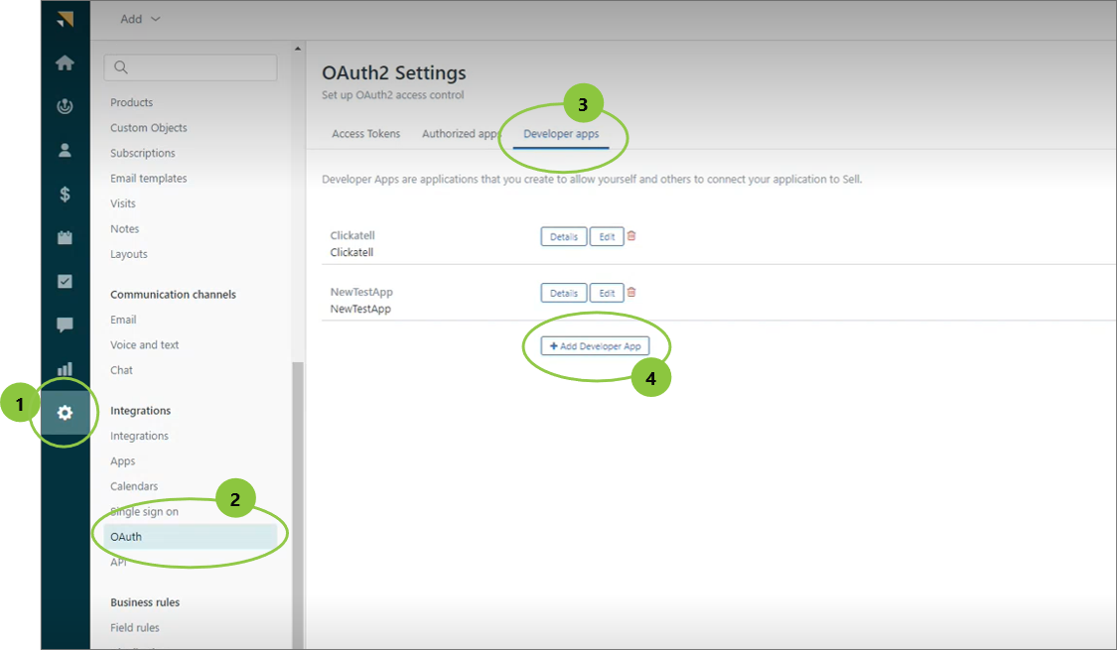
Task: View Details for the Clickatell app
Action: tap(563, 237)
